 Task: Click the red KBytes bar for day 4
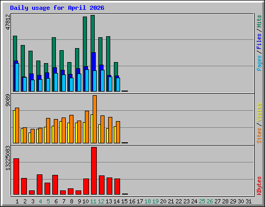[39, 185]
